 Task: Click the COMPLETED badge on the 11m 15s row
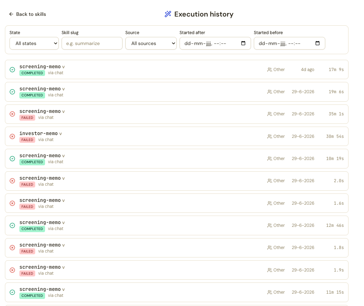pos(32,295)
